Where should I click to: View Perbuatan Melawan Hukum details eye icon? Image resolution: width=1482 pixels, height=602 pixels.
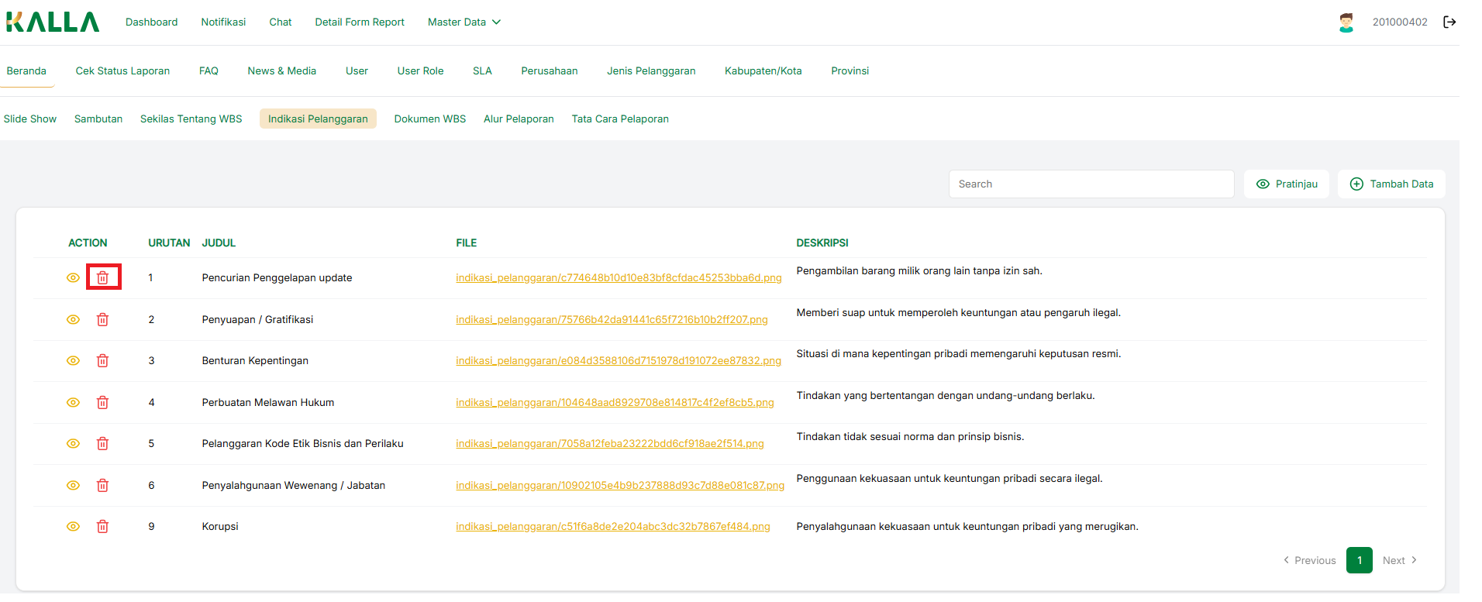73,402
